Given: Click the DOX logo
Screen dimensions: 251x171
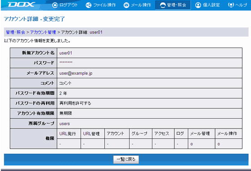Looking at the screenshot, I should point(22,4).
